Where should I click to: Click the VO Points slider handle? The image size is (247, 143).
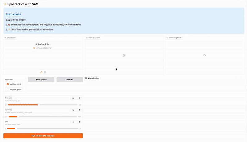[18, 117]
